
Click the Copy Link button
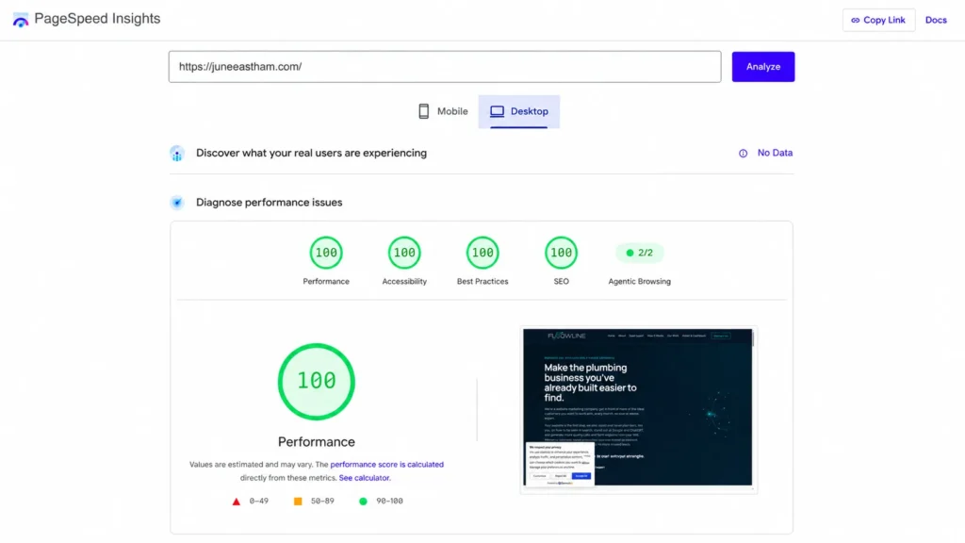878,20
